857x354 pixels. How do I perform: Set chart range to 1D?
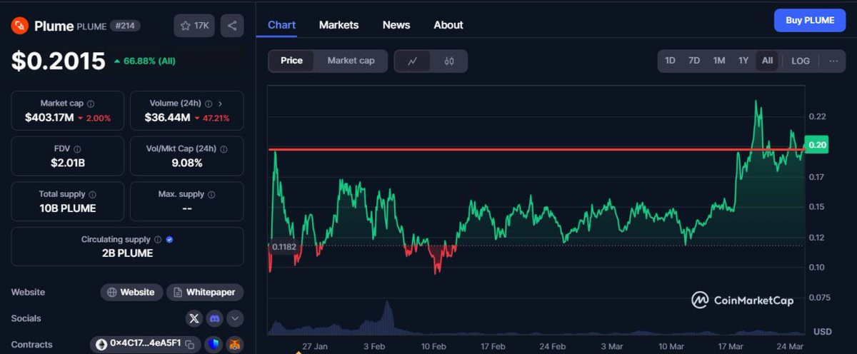670,61
